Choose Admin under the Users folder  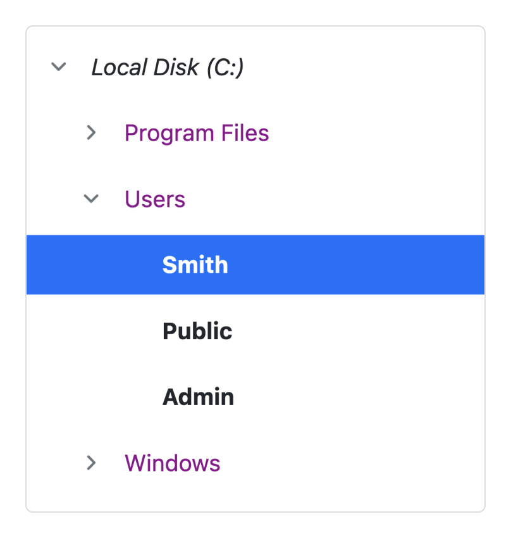click(x=198, y=397)
